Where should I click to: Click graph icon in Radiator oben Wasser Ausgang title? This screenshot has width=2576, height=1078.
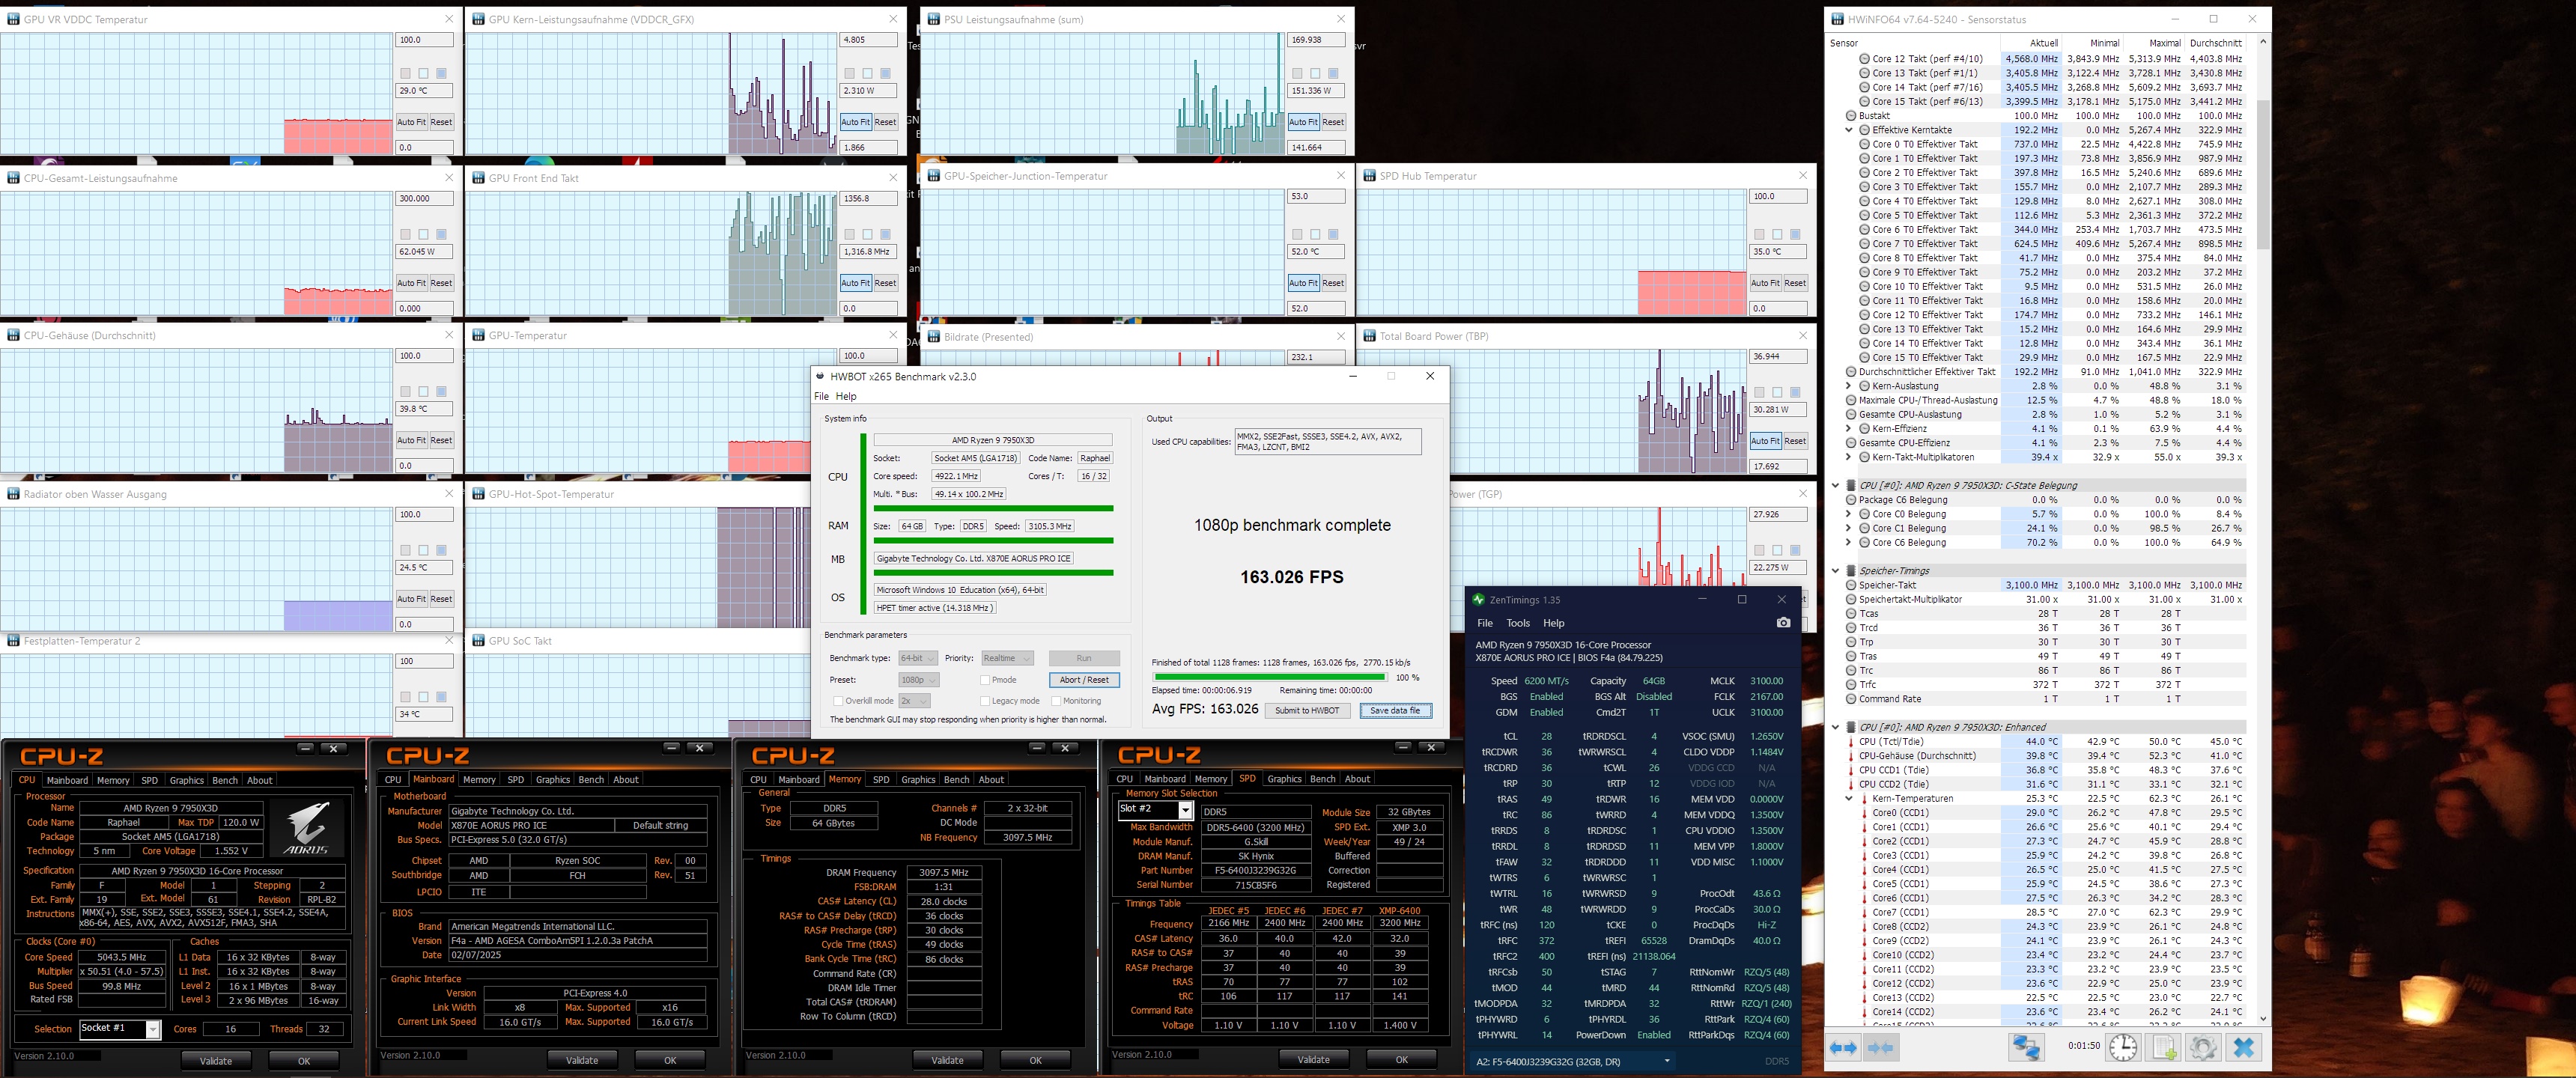coord(13,494)
